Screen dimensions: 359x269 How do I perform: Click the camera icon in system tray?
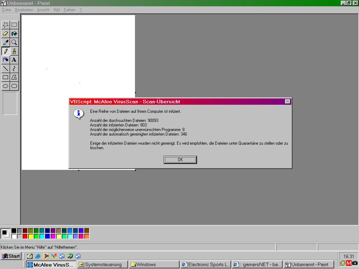355,263
